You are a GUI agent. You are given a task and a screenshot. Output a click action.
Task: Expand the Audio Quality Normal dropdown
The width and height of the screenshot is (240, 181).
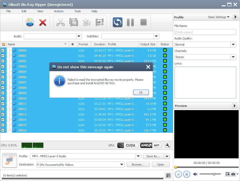pyautogui.click(x=233, y=45)
